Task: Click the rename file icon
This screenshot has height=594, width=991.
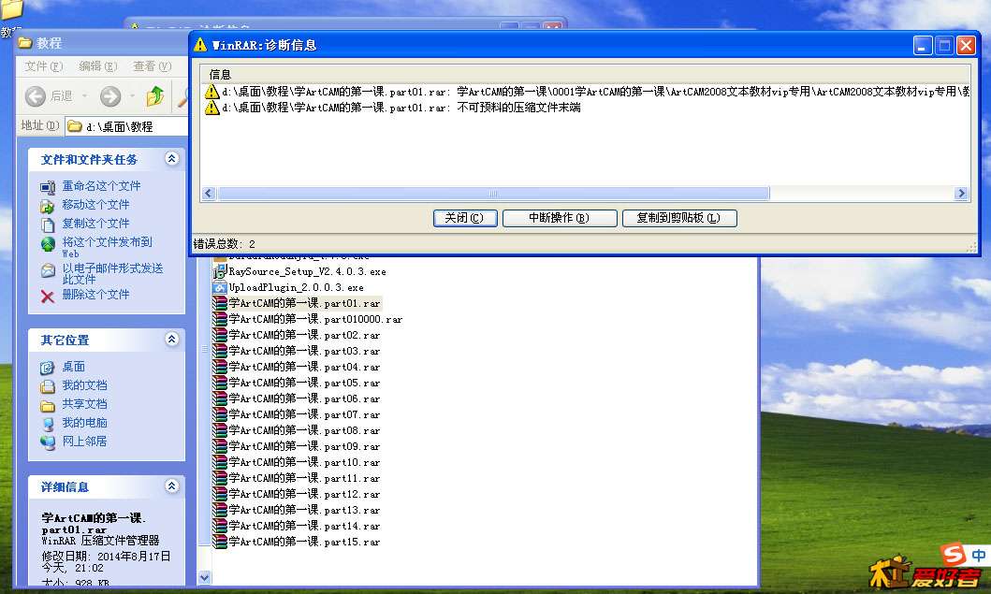Action: [48, 187]
